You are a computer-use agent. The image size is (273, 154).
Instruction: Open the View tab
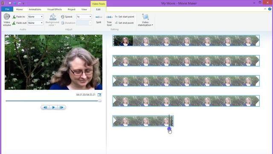tap(84, 9)
